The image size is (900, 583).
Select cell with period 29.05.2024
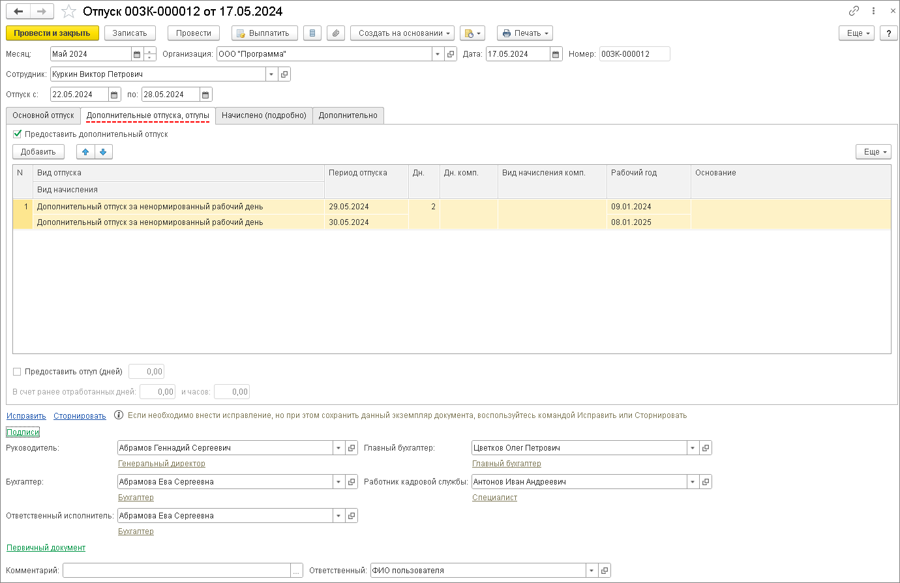point(367,207)
